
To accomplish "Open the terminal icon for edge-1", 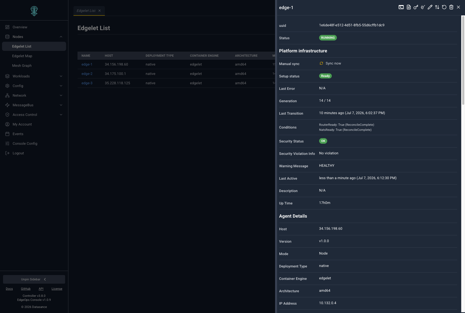I will point(401,7).
